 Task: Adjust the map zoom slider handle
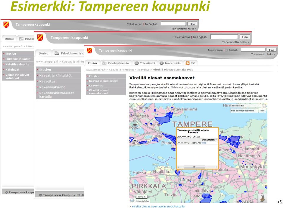[x=135, y=125]
